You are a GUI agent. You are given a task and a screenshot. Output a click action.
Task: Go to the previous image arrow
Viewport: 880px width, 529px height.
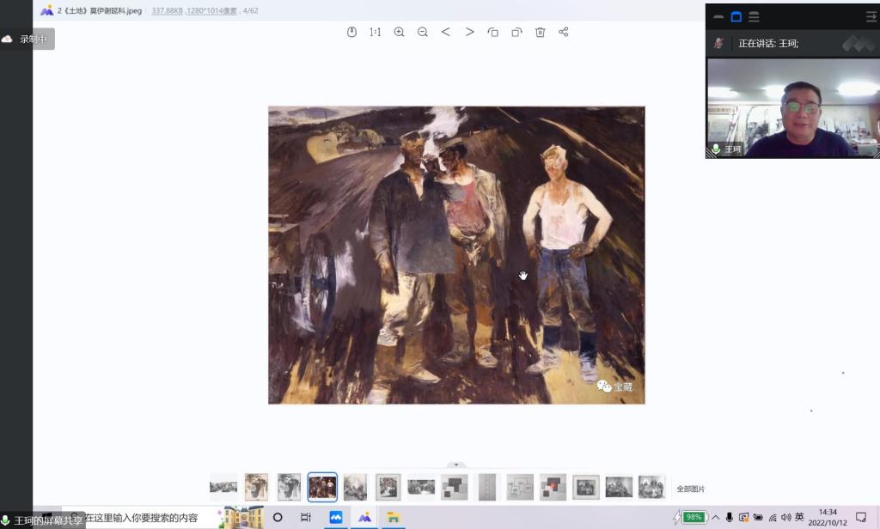click(x=446, y=32)
